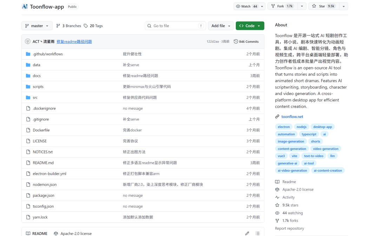Select the vue3 topic tag
Image resolution: width=379 pixels, height=236 pixels.
coord(281,156)
